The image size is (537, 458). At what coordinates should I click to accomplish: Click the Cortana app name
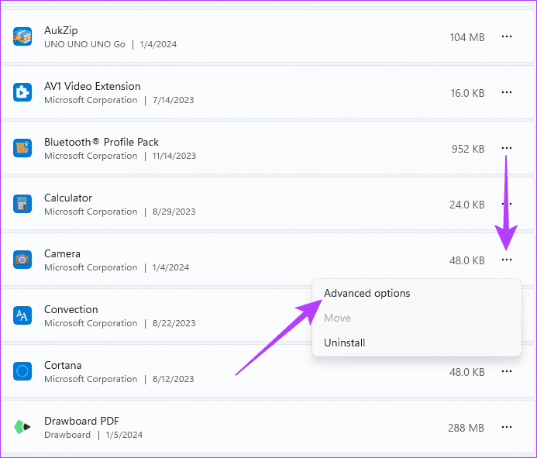[x=63, y=365]
